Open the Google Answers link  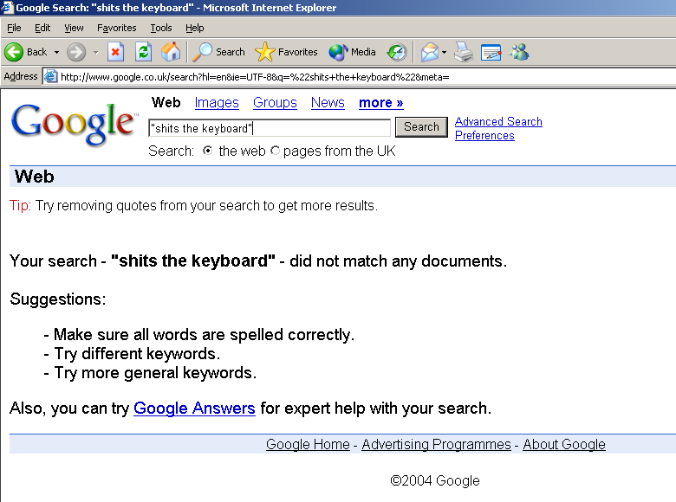(x=194, y=409)
